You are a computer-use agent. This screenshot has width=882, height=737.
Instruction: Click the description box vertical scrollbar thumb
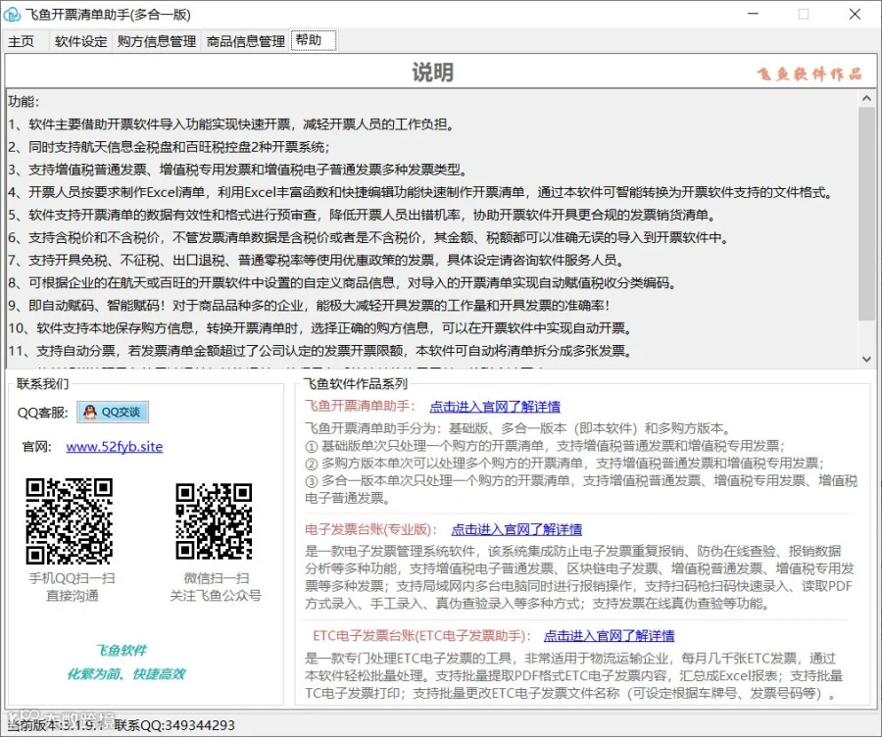click(866, 214)
